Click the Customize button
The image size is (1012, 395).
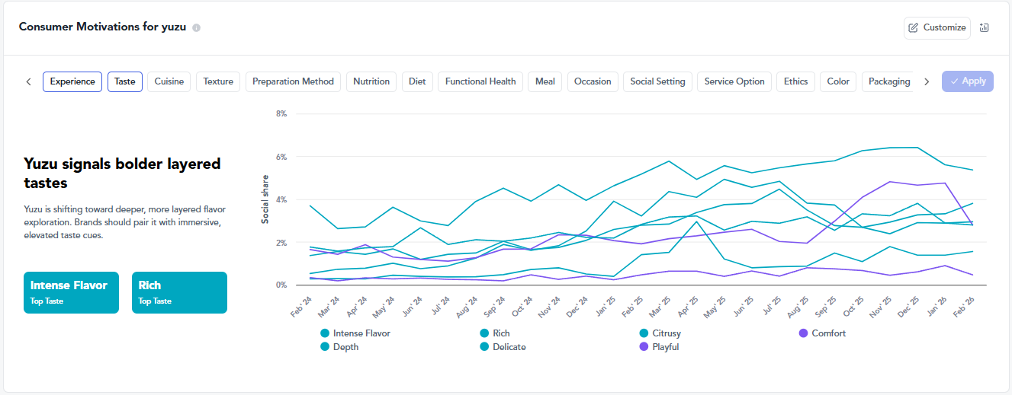937,27
